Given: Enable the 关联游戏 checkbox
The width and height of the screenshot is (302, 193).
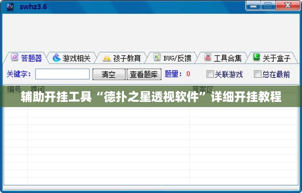Looking at the screenshot, I should 210,74.
